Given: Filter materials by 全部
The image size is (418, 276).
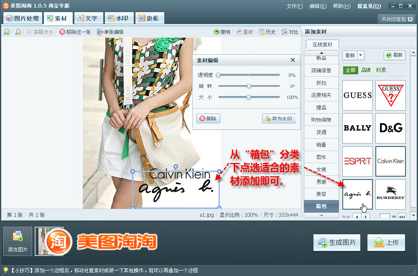Looking at the screenshot, I should [351, 70].
